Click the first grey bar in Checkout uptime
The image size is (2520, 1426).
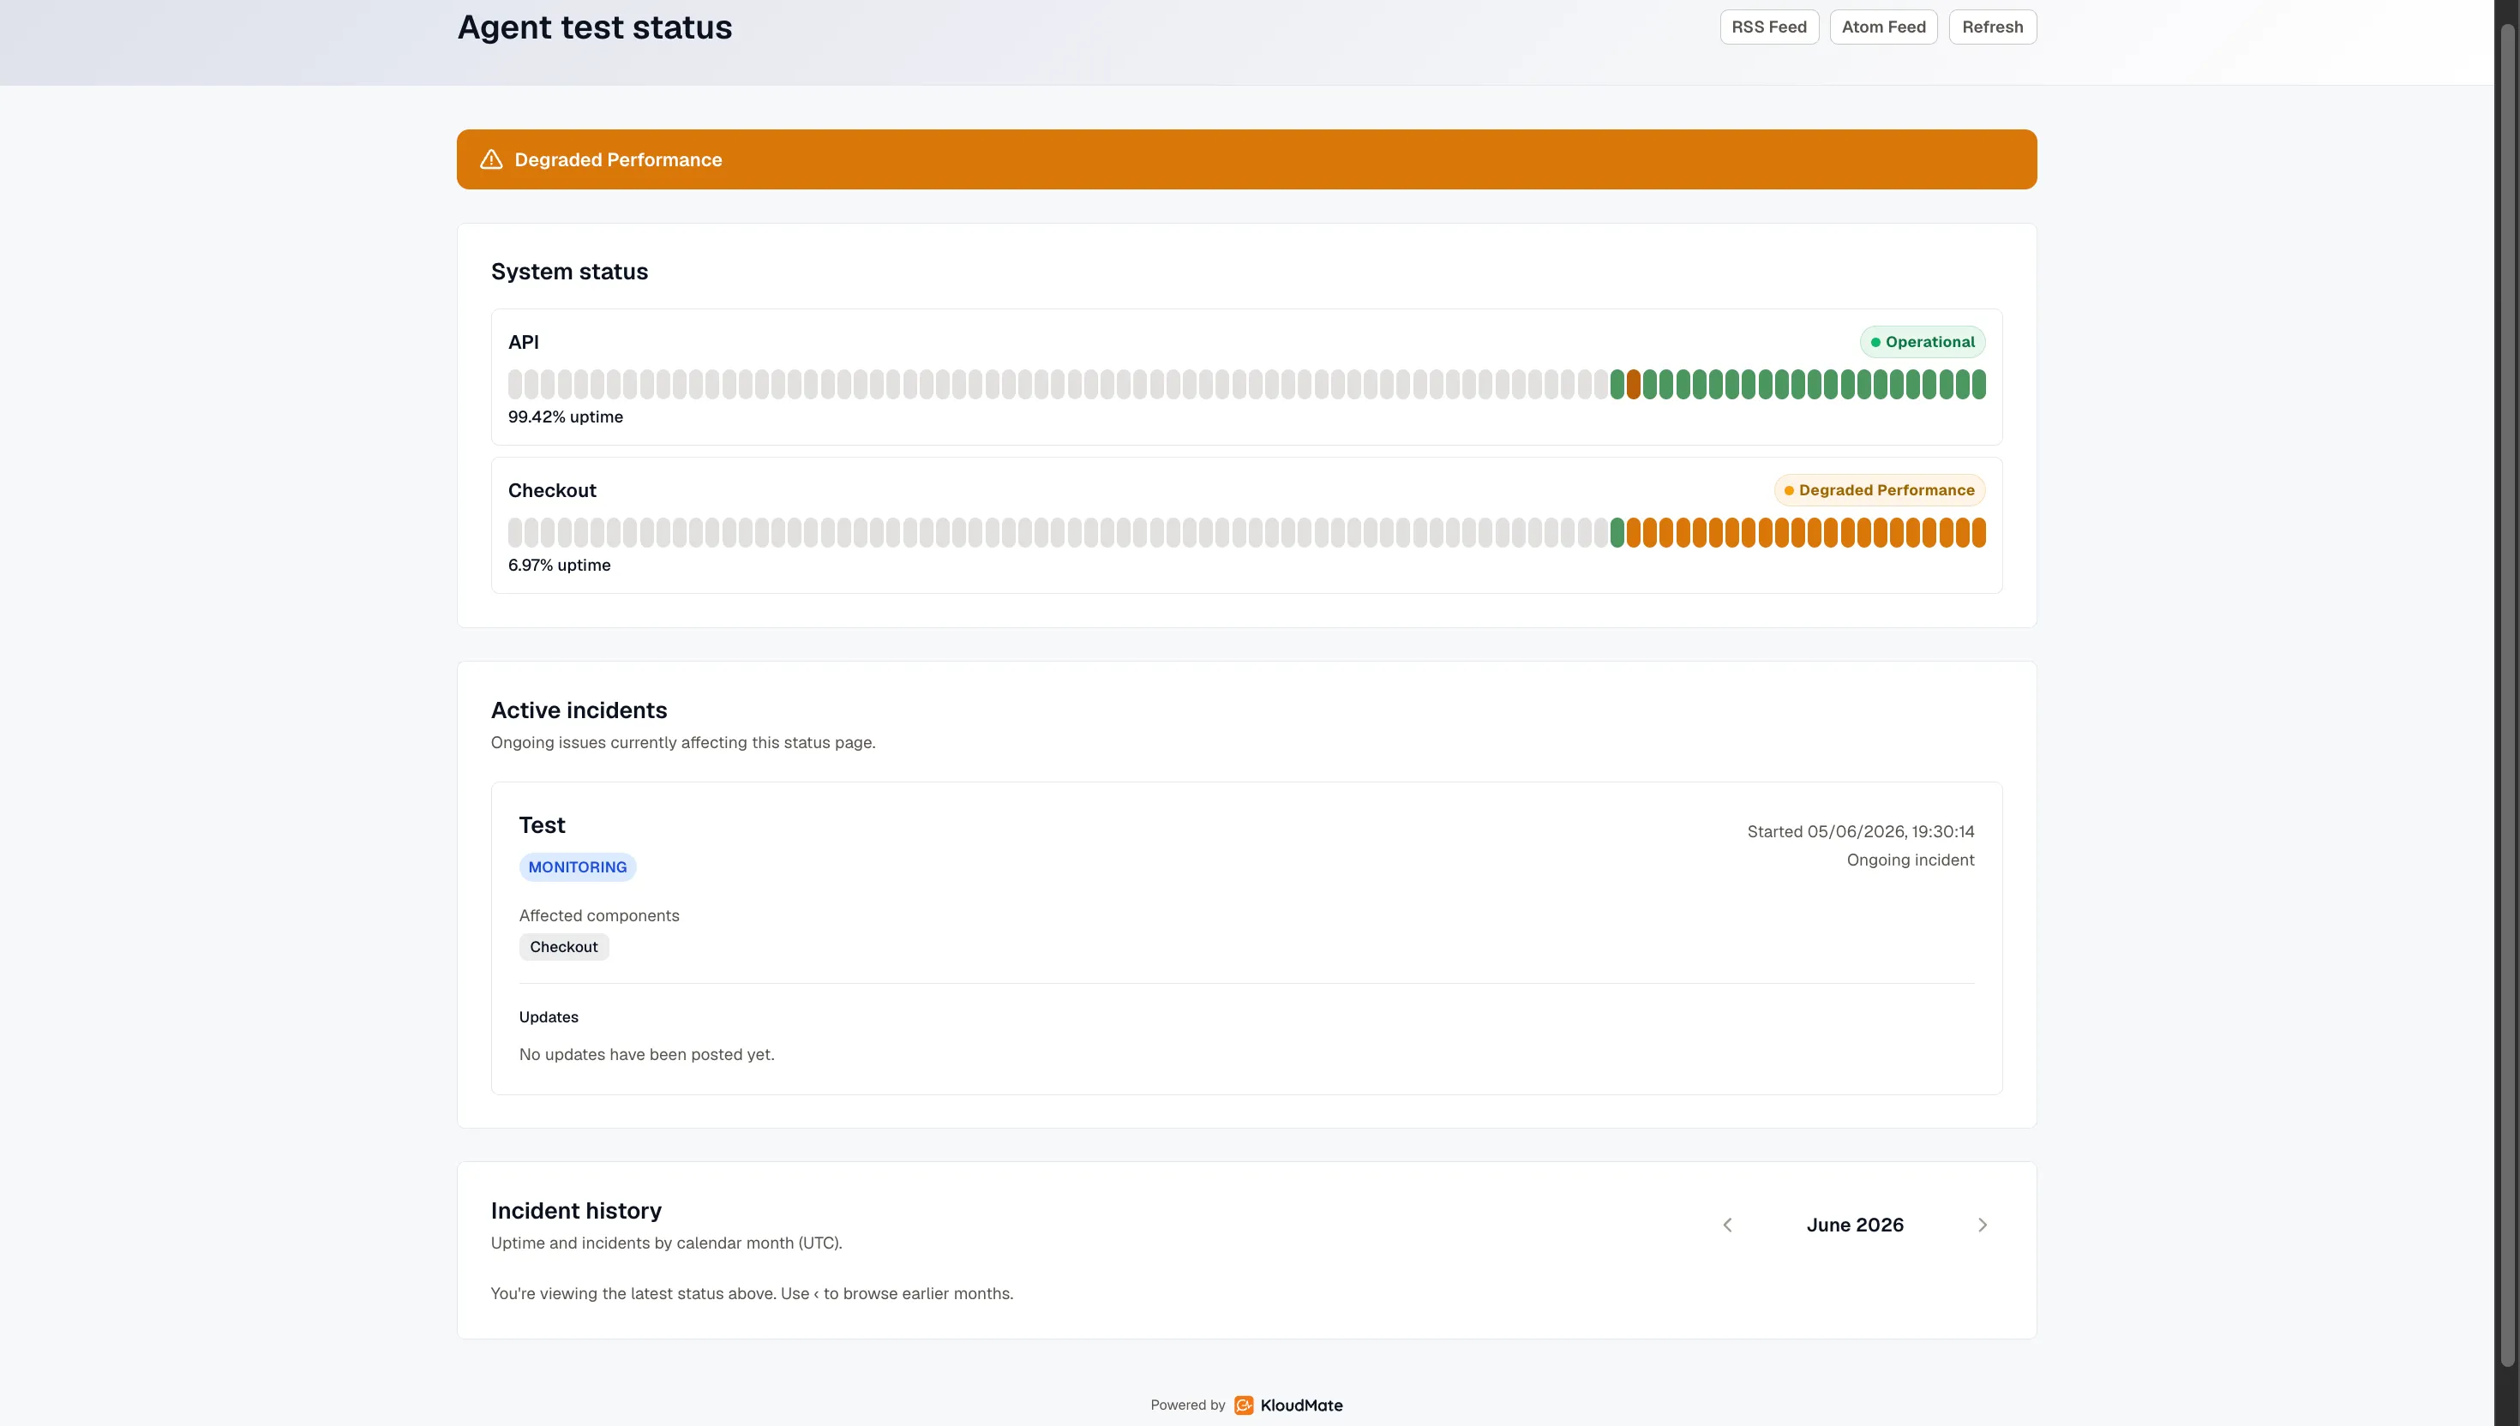click(515, 532)
